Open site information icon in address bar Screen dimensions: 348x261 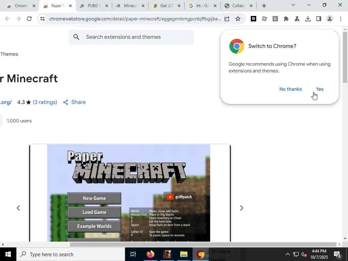coord(42,19)
